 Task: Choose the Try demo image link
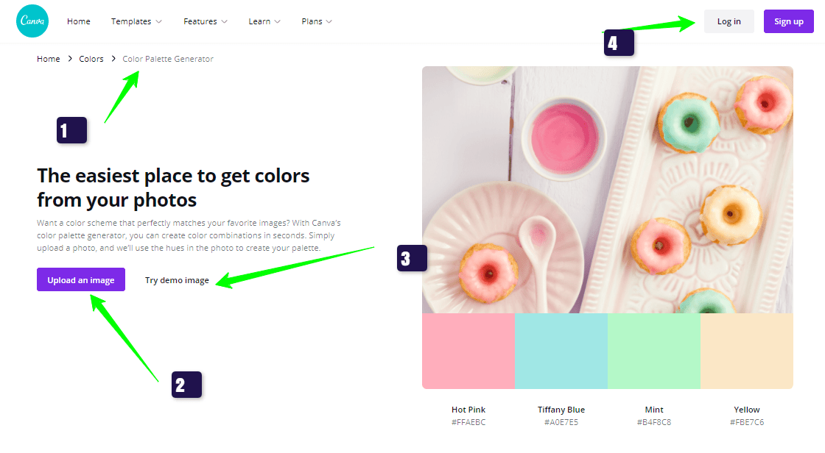click(x=177, y=280)
